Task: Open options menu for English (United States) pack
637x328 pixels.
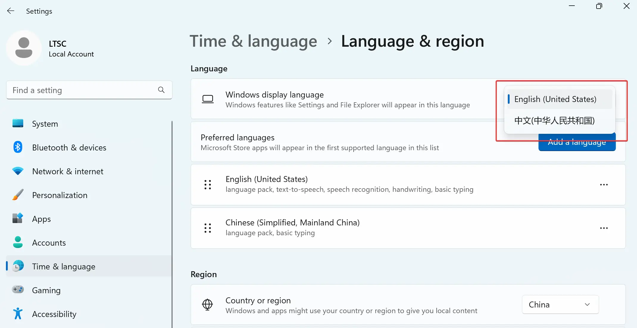Action: [604, 185]
